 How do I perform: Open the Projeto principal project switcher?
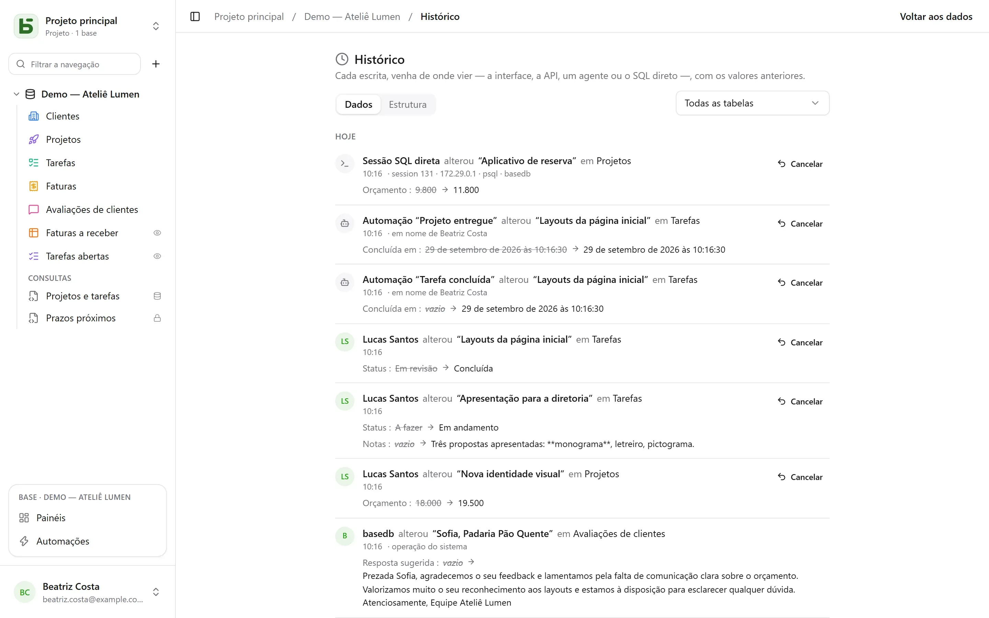click(x=88, y=26)
